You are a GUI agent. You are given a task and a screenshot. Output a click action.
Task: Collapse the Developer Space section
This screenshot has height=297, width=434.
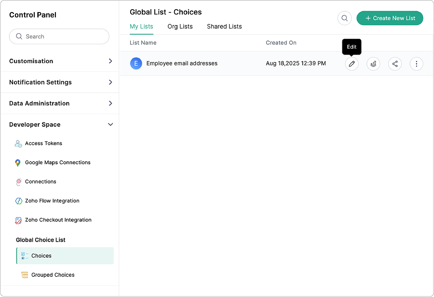pos(59,124)
